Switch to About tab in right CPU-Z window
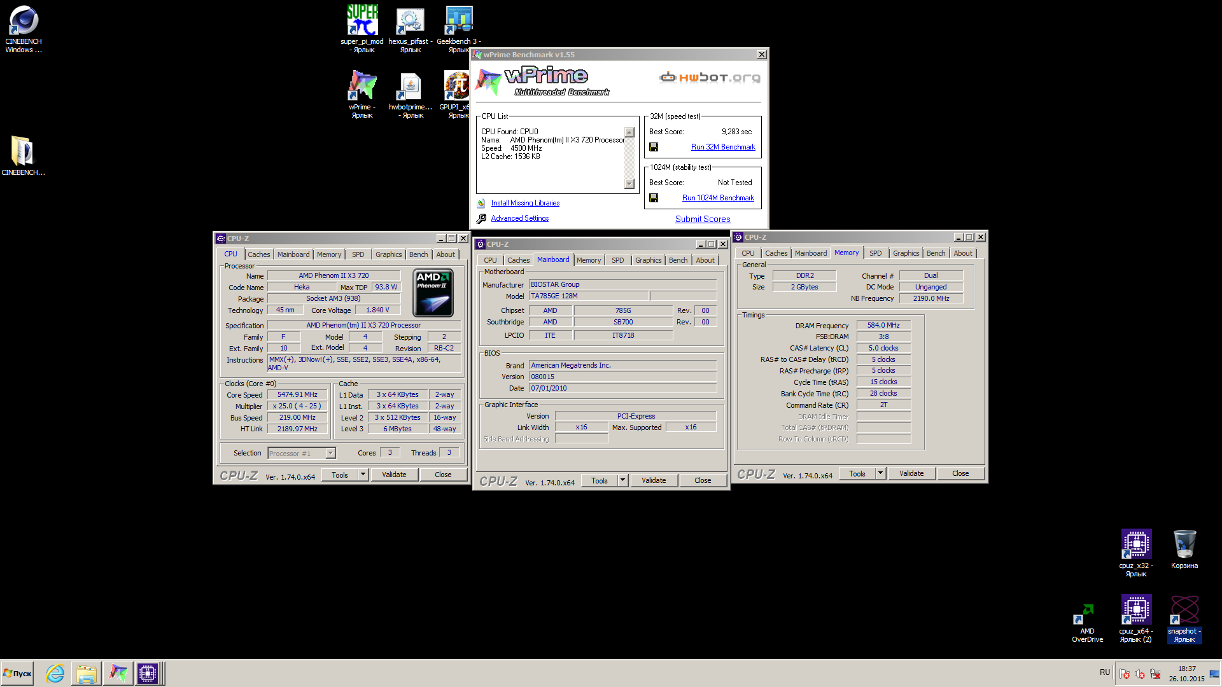 tap(962, 253)
